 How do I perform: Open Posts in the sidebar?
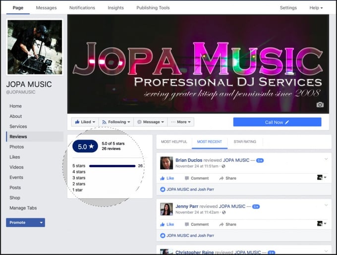coord(15,187)
